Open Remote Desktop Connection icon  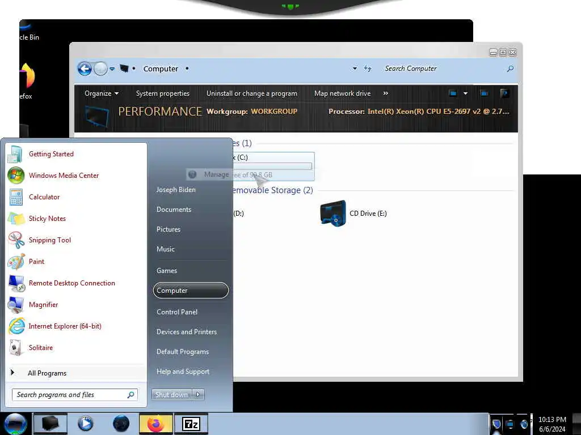pyautogui.click(x=16, y=283)
